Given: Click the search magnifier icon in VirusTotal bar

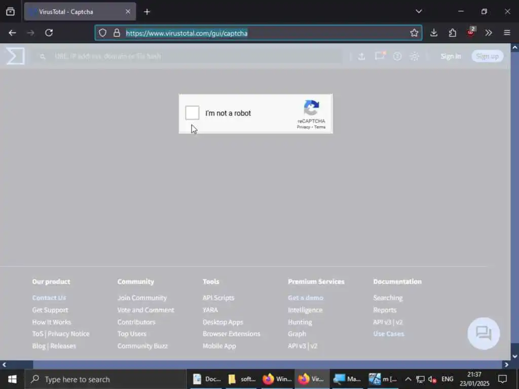Looking at the screenshot, I should point(43,57).
